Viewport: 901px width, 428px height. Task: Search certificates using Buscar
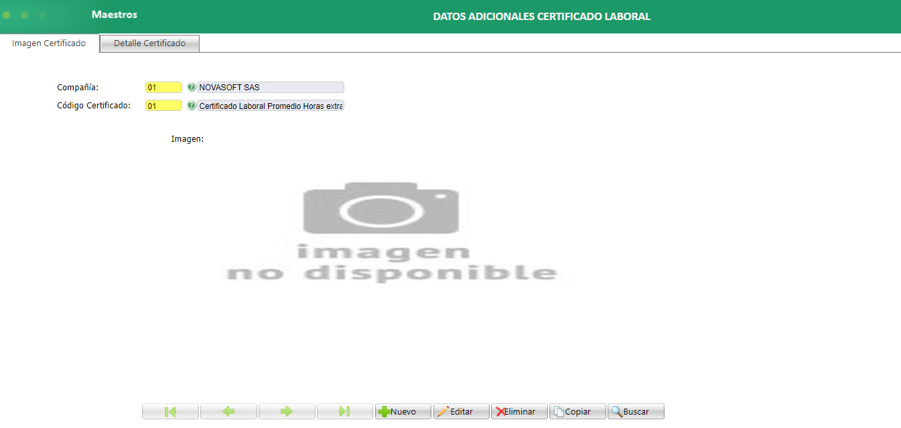click(635, 411)
